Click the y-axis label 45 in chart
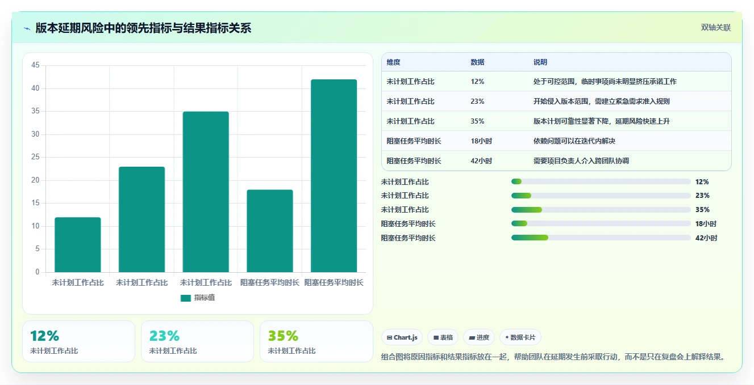The image size is (754, 385). tap(35, 66)
